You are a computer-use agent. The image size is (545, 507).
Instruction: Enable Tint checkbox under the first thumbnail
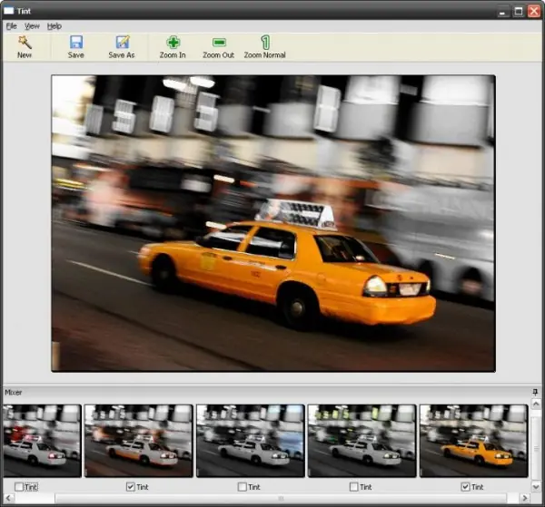tap(20, 487)
